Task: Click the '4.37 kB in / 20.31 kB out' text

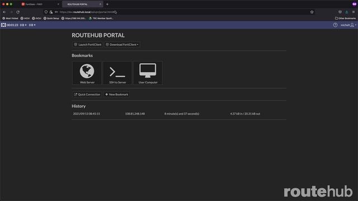Action: point(245,114)
